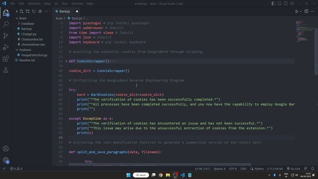
Task: Click New Folder icon in explorer toolbar
Action: point(28,11)
